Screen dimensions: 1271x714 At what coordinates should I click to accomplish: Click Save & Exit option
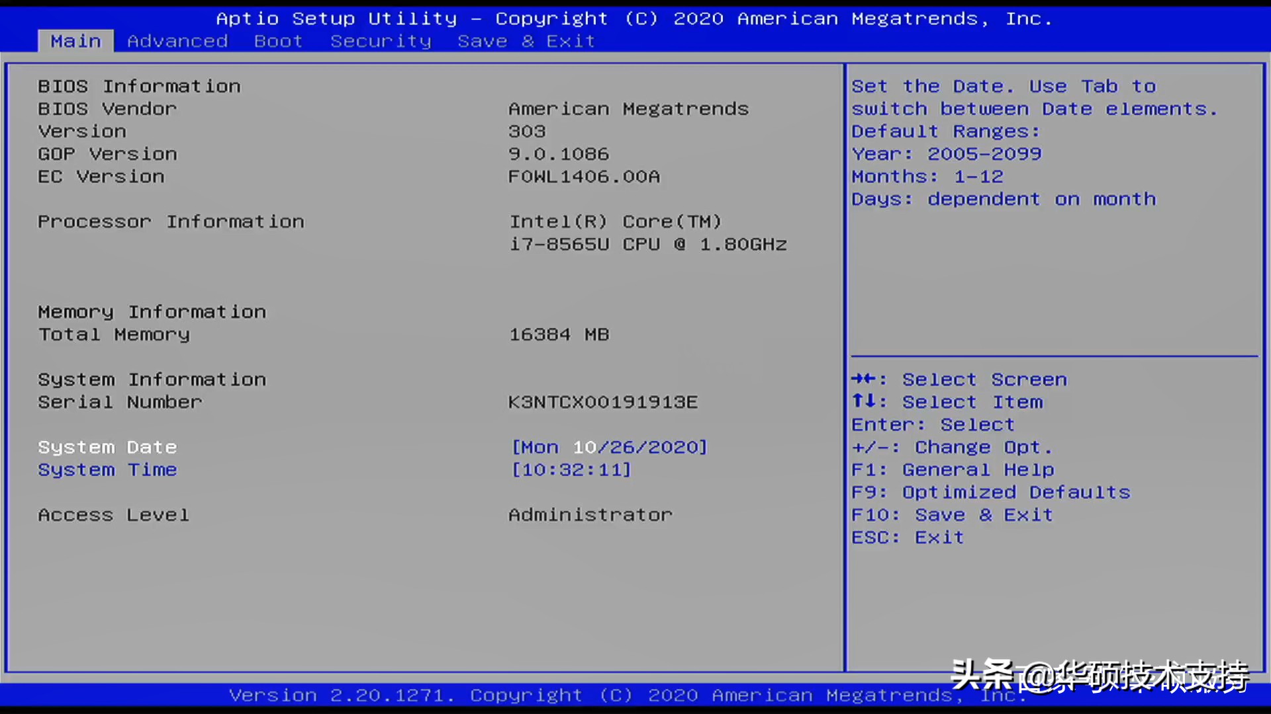[x=524, y=41]
